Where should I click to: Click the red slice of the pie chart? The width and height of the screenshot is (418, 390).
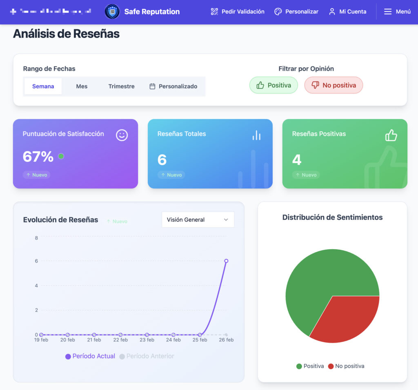click(x=347, y=318)
